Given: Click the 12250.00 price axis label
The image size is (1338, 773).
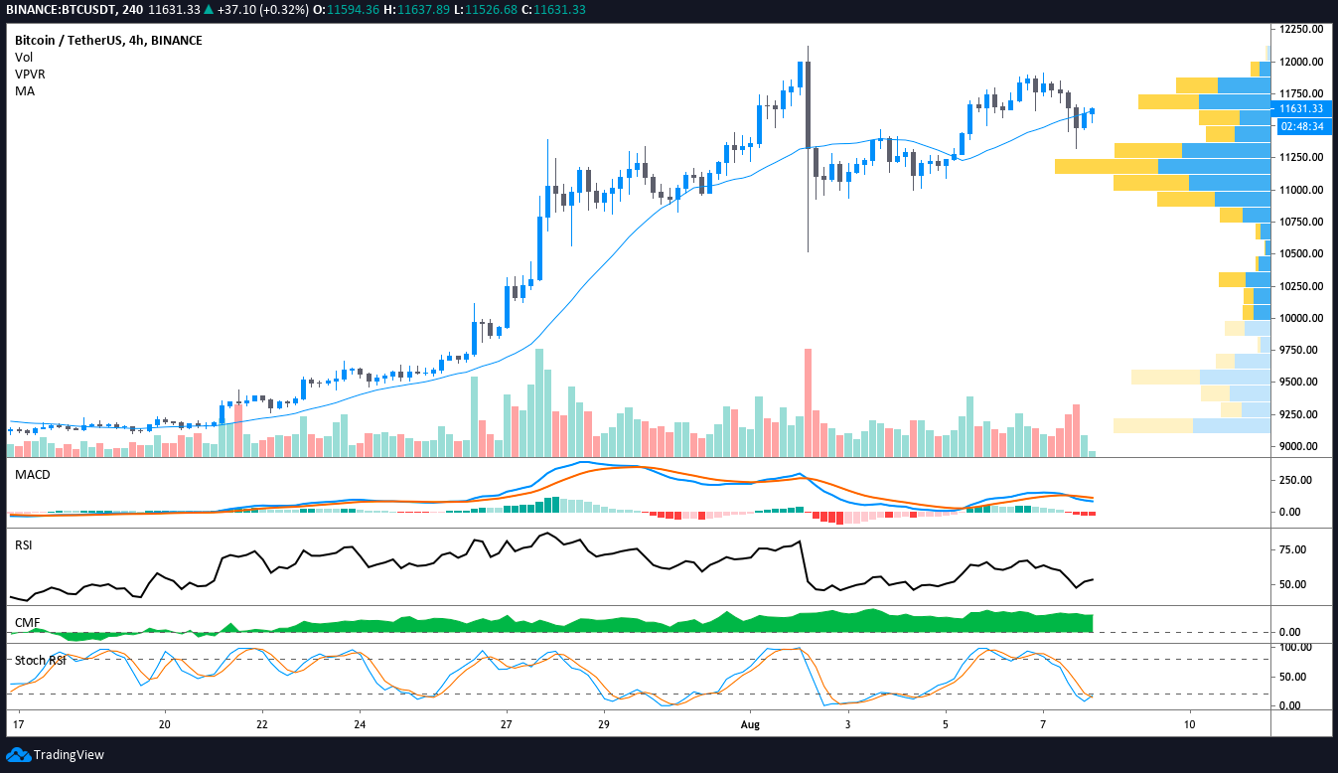Looking at the screenshot, I should pos(1302,30).
